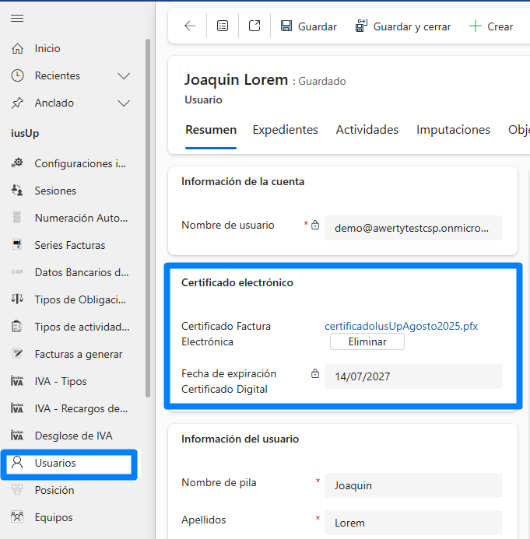
Task: Open Sesiones in the sidebar
Action: click(55, 191)
